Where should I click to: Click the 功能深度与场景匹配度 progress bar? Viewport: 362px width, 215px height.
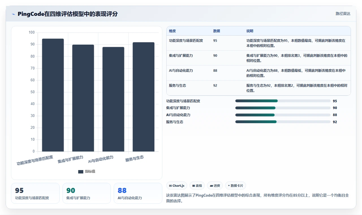point(283,101)
